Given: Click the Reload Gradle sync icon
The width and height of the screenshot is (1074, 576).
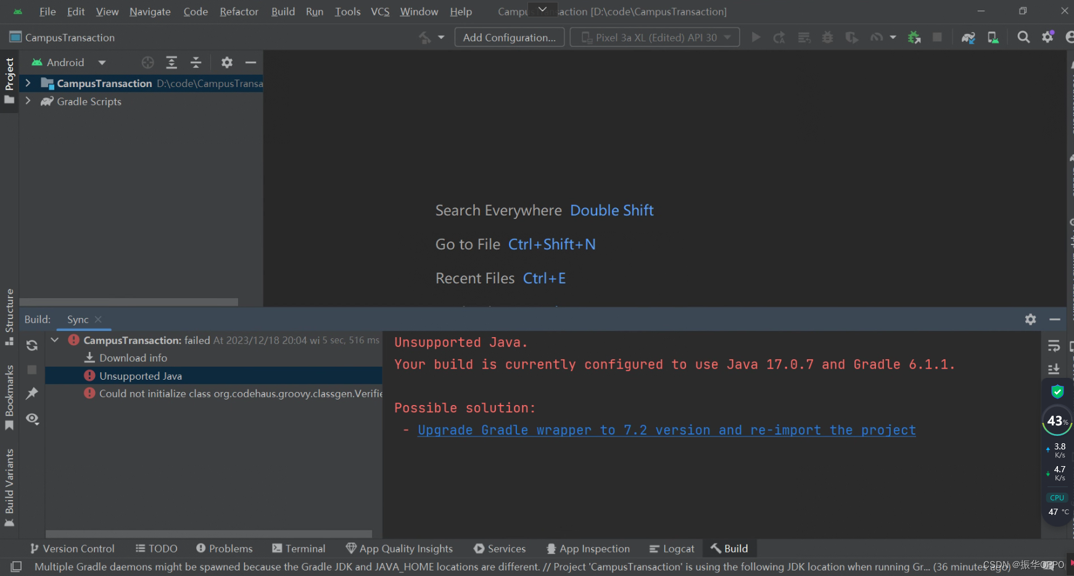Looking at the screenshot, I should (32, 345).
